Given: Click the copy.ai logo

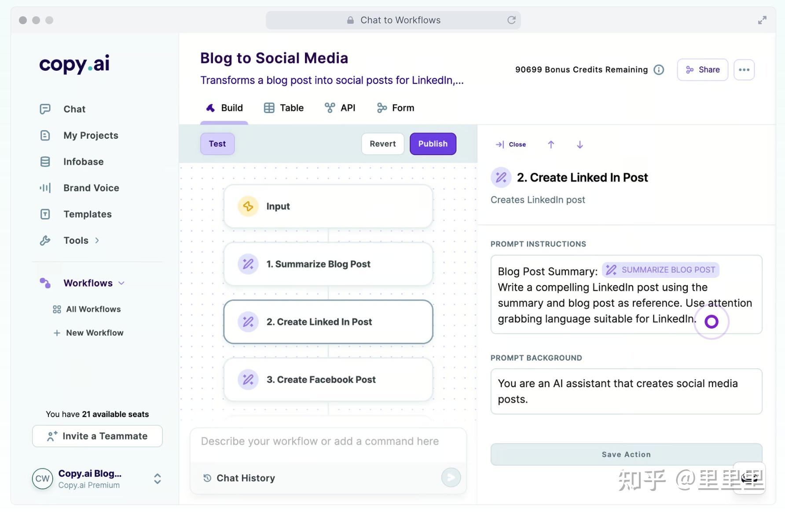Looking at the screenshot, I should coord(74,64).
